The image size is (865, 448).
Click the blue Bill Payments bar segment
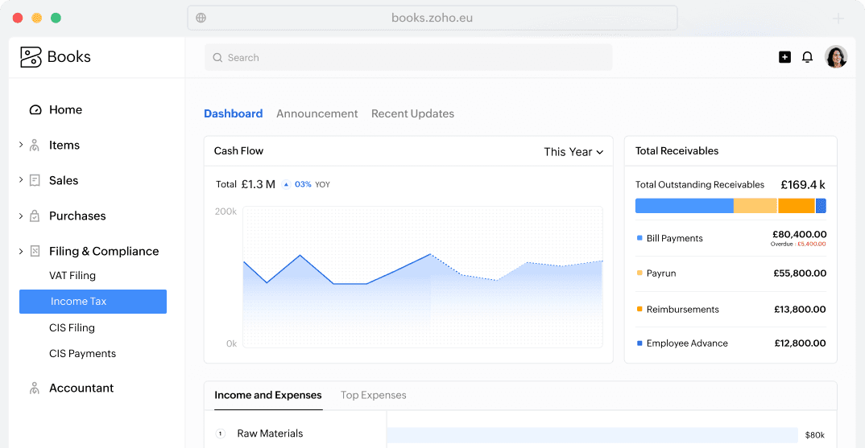click(684, 206)
